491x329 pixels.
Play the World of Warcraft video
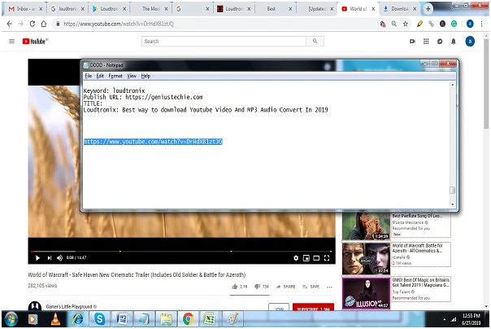pyautogui.click(x=37, y=258)
